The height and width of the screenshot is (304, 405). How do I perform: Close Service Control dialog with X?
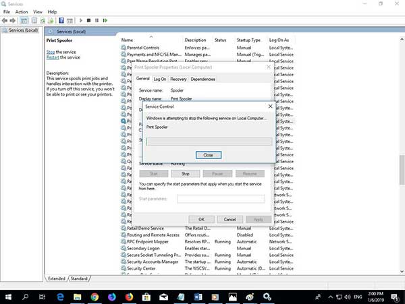tap(270, 107)
